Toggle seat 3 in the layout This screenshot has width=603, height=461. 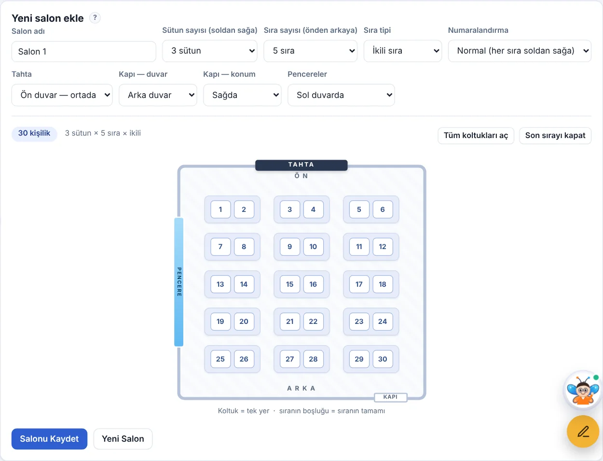pyautogui.click(x=290, y=210)
